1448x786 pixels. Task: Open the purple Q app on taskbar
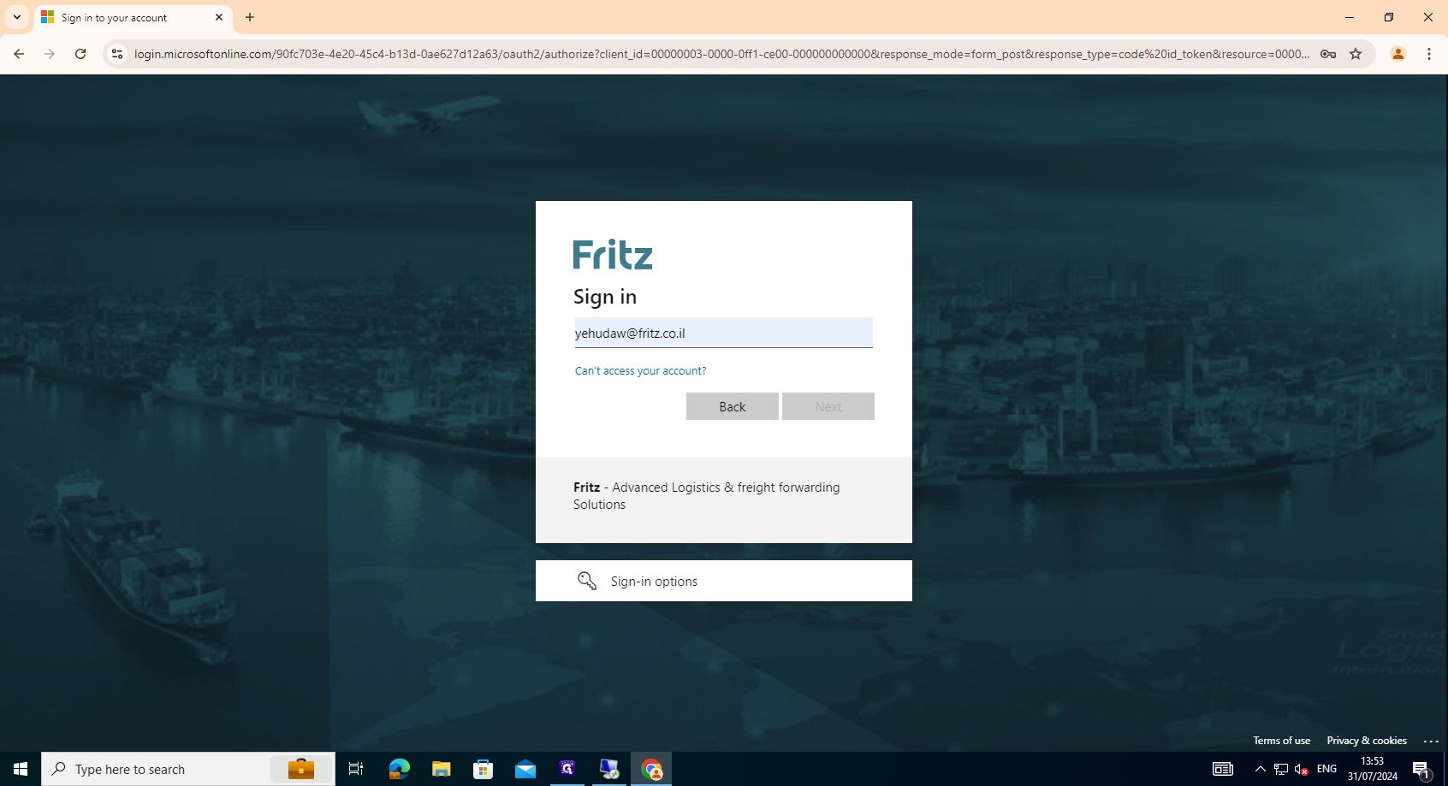567,769
